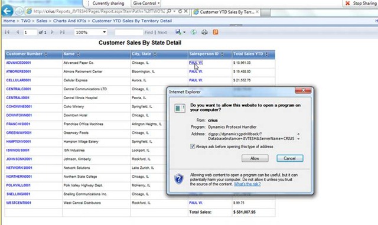Click address bar reload icon

(180, 11)
